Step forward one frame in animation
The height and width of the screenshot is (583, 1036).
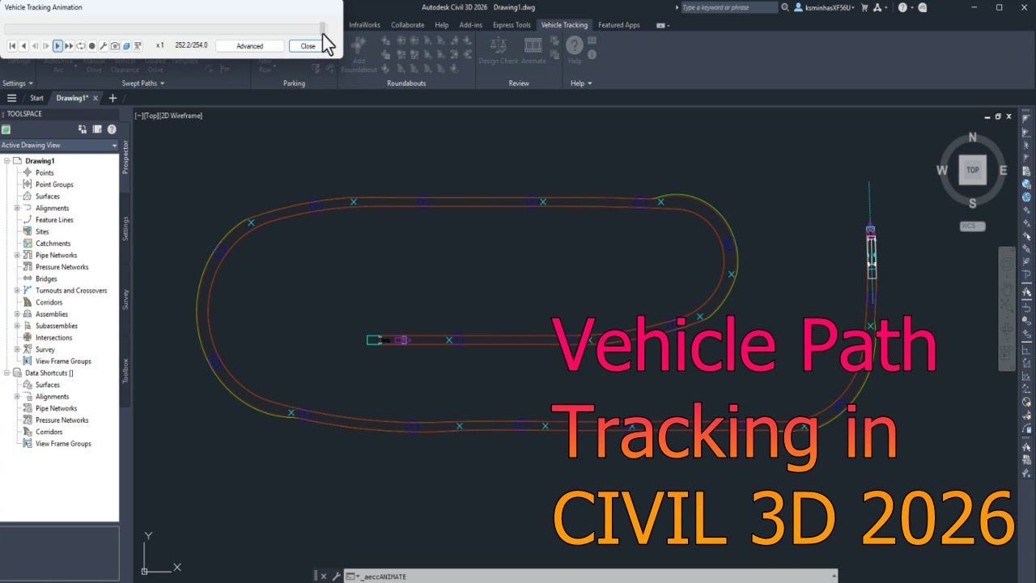click(x=46, y=46)
